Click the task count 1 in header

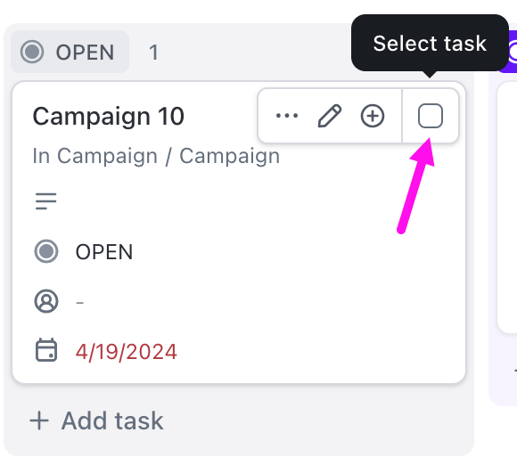tap(153, 53)
